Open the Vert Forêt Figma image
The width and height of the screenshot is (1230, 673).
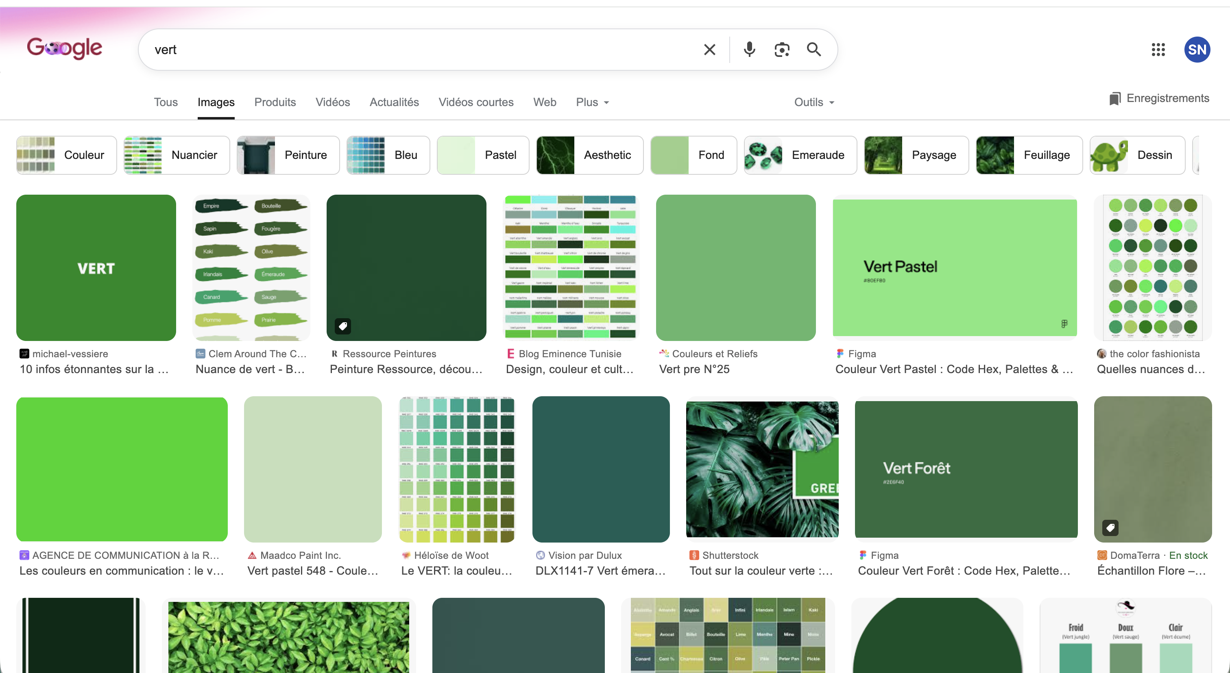tap(966, 469)
